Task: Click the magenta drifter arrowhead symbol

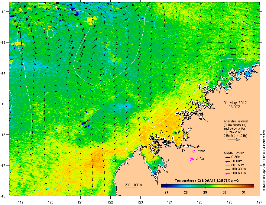Action: click(192, 159)
